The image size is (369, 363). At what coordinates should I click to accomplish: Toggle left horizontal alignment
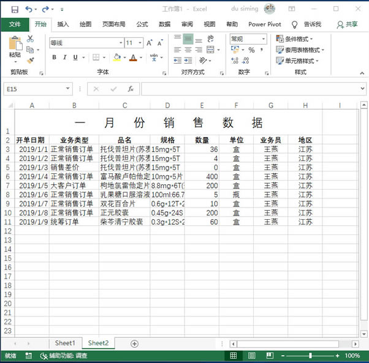click(x=177, y=50)
